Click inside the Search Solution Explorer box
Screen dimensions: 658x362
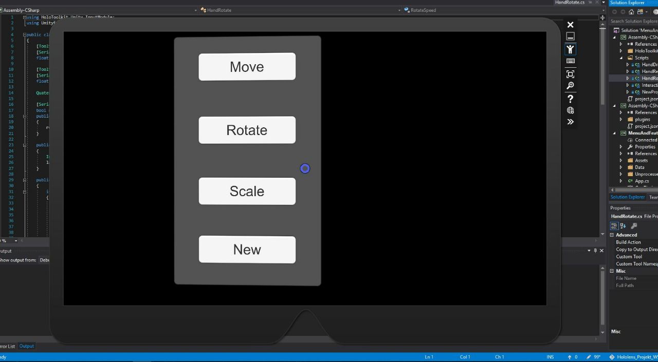(633, 21)
